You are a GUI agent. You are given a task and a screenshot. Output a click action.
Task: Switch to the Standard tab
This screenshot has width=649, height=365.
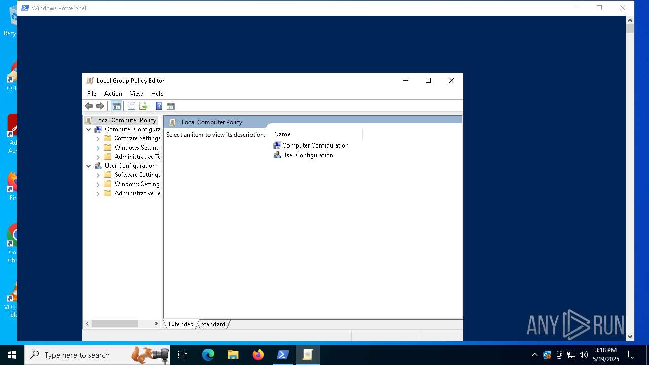[213, 324]
